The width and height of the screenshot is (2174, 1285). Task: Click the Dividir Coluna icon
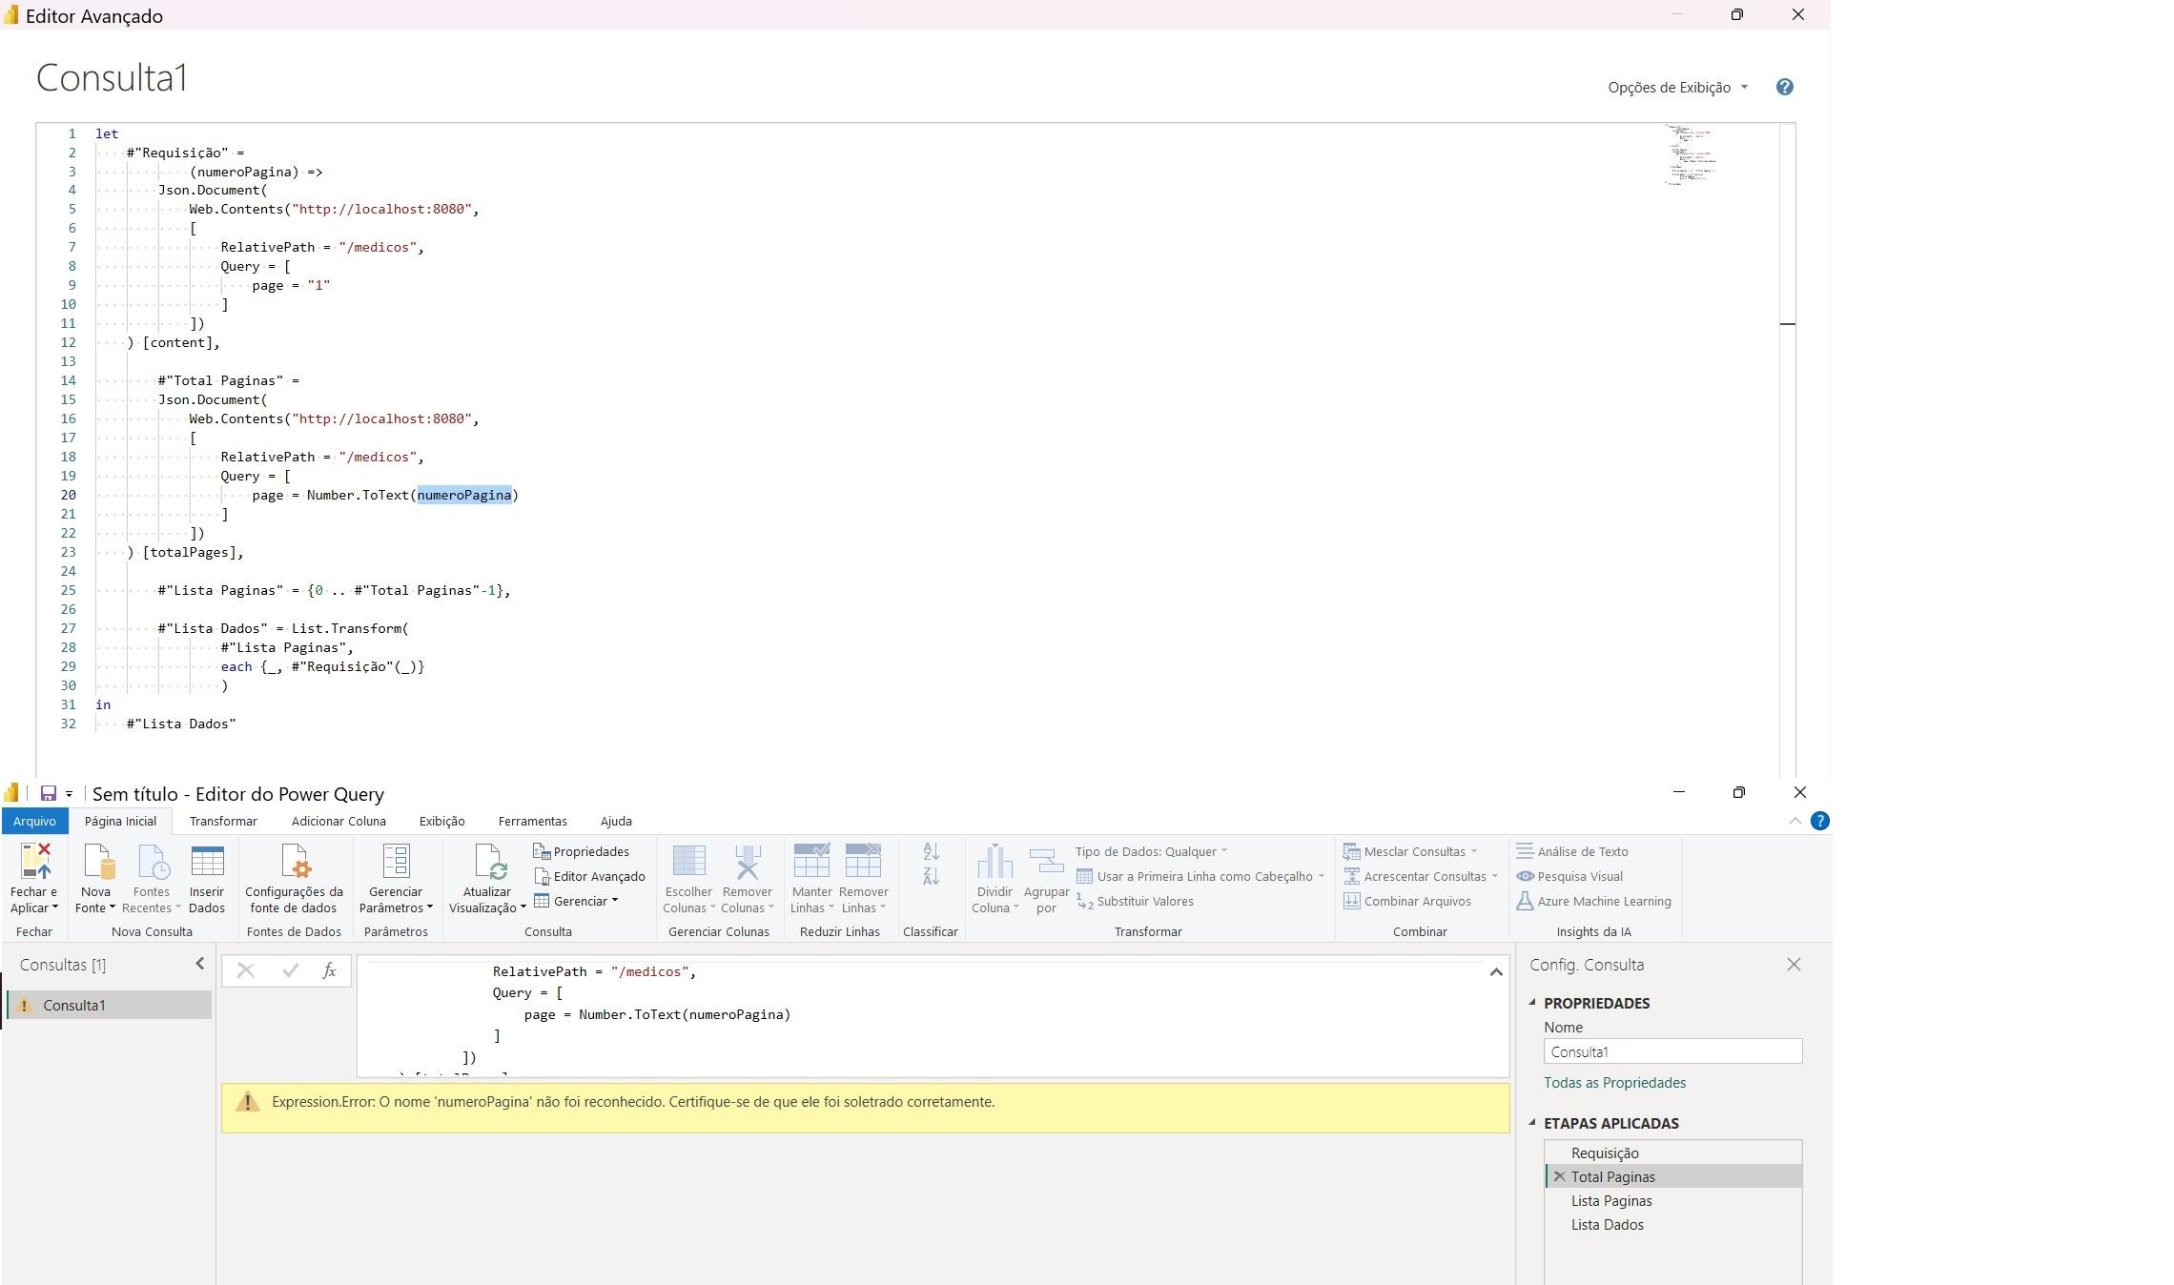click(995, 861)
